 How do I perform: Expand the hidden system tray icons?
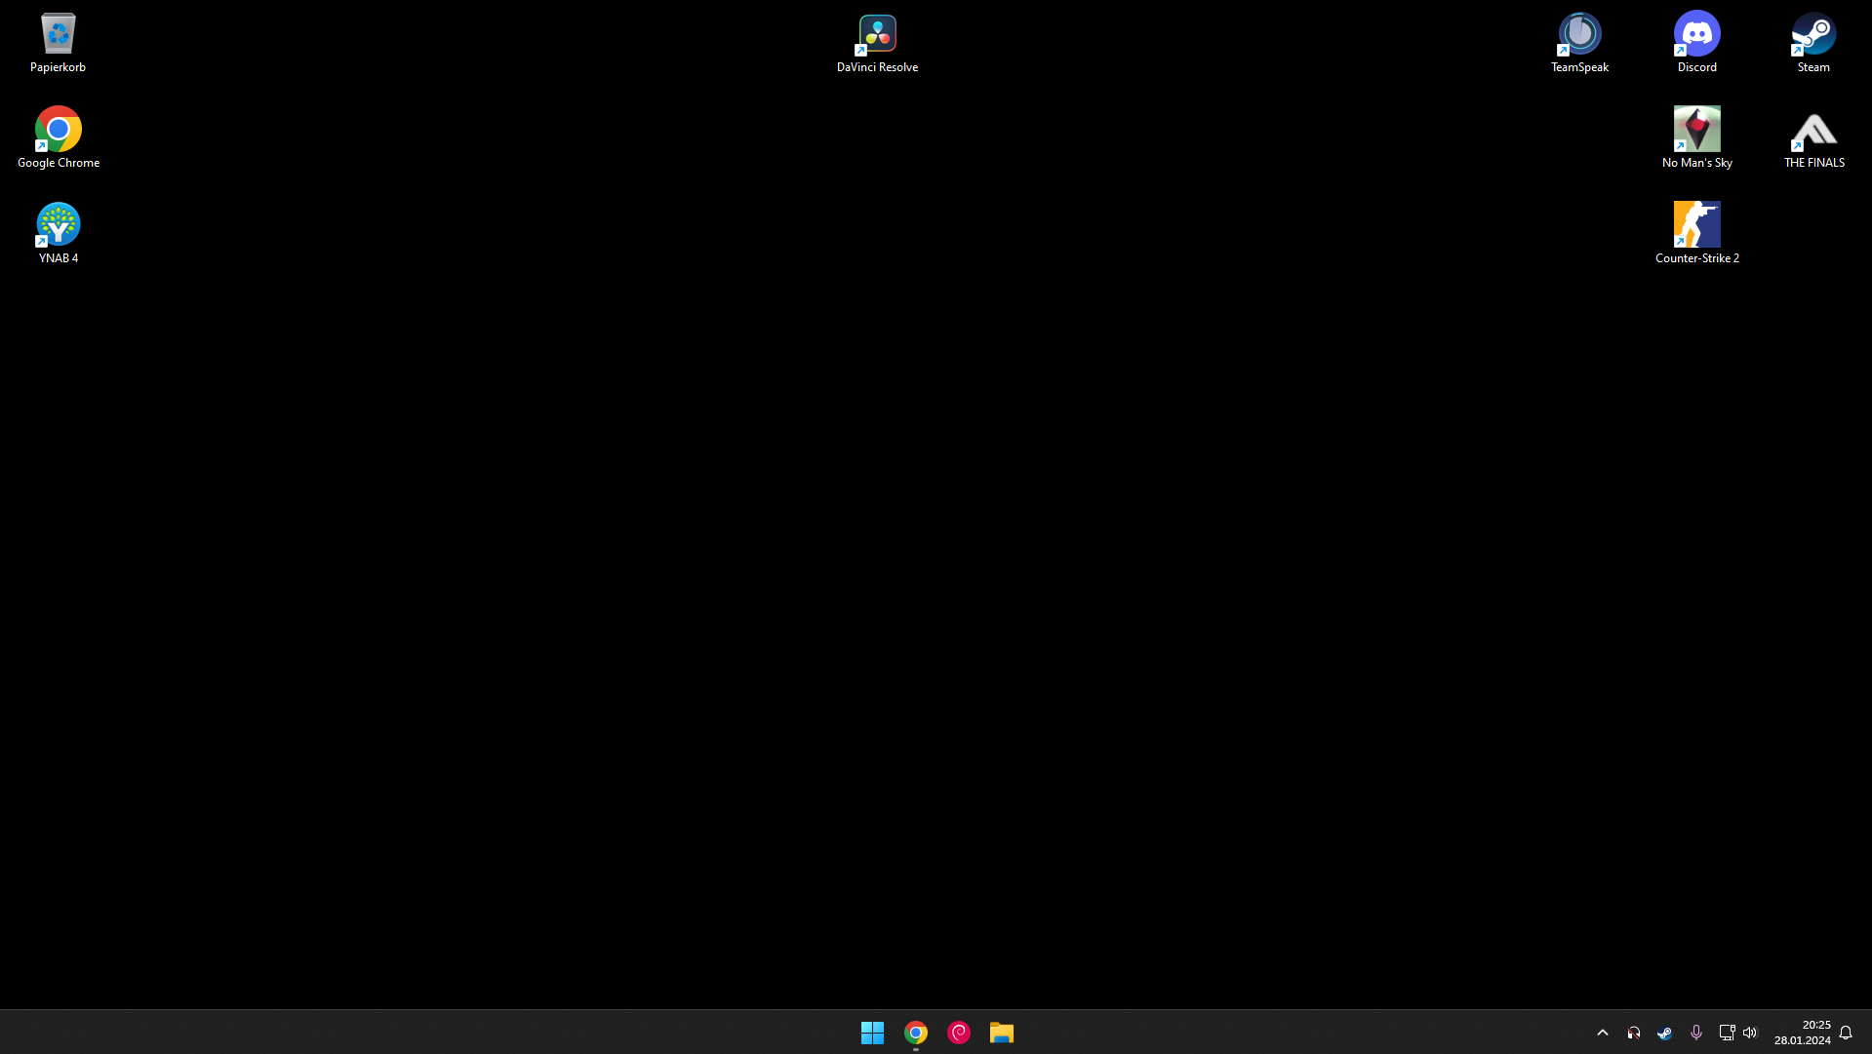tap(1602, 1033)
